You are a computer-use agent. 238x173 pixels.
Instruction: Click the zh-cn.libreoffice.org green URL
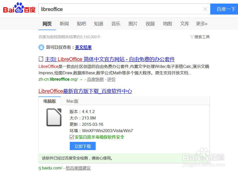58,79
